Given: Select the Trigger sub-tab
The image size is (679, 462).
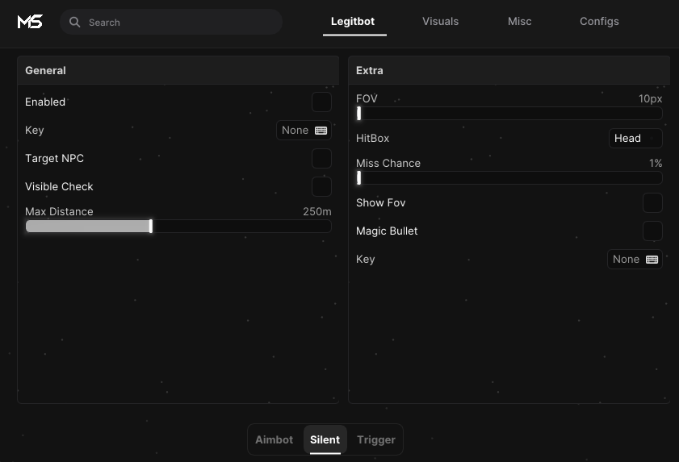Looking at the screenshot, I should [x=376, y=440].
